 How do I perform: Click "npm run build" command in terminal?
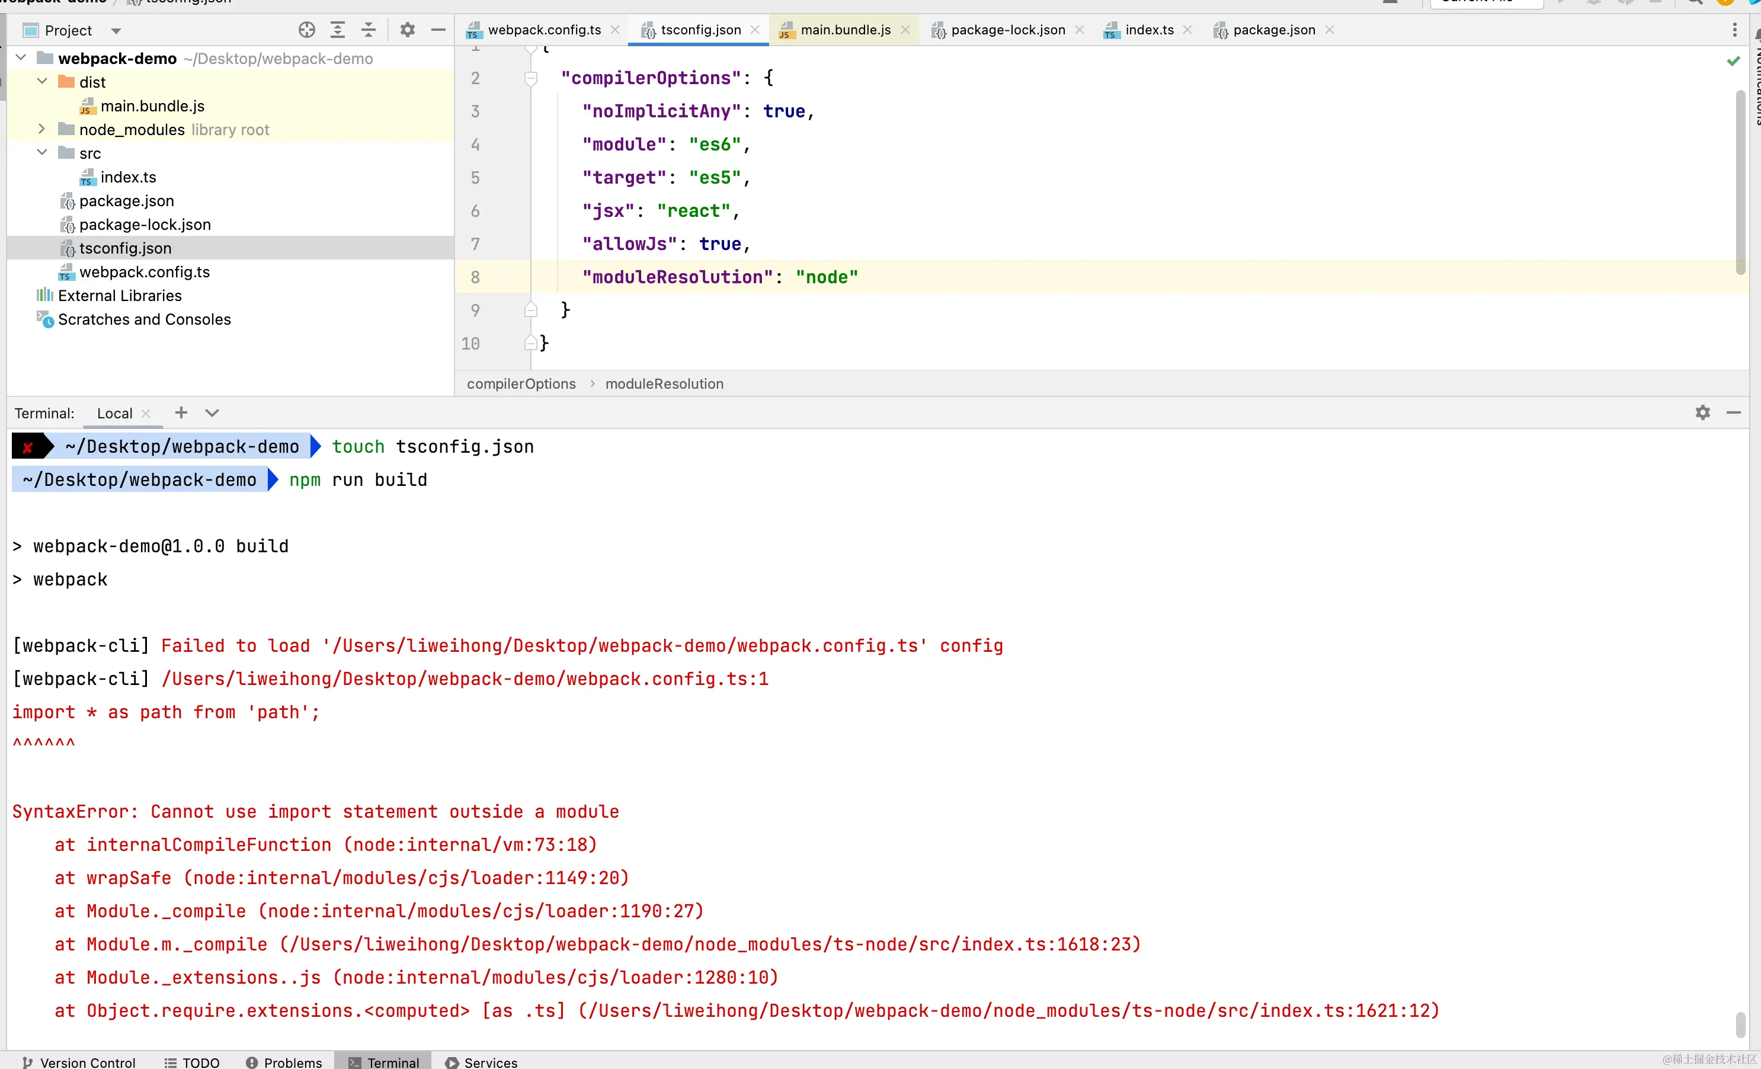tap(358, 479)
